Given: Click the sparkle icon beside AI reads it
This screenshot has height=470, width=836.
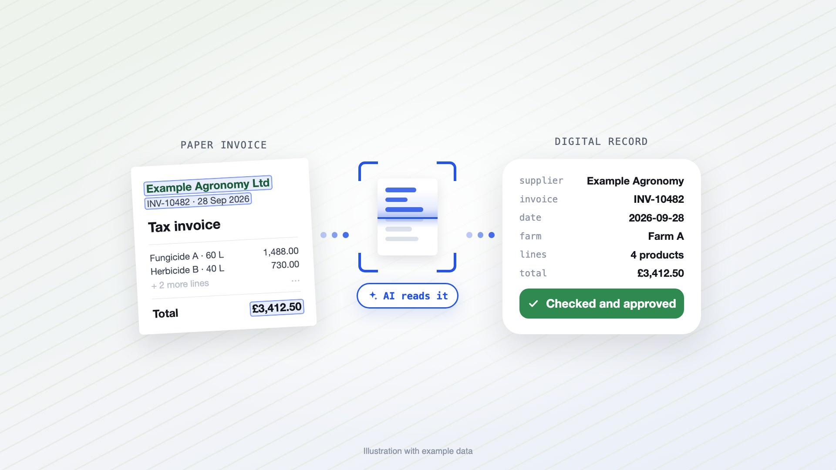Looking at the screenshot, I should [x=373, y=295].
